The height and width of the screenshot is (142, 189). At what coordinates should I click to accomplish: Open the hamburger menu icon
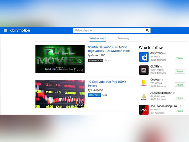coord(5,31)
